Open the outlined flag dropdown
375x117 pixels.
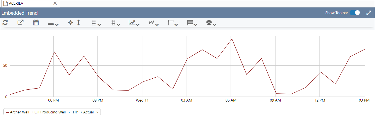(173, 23)
